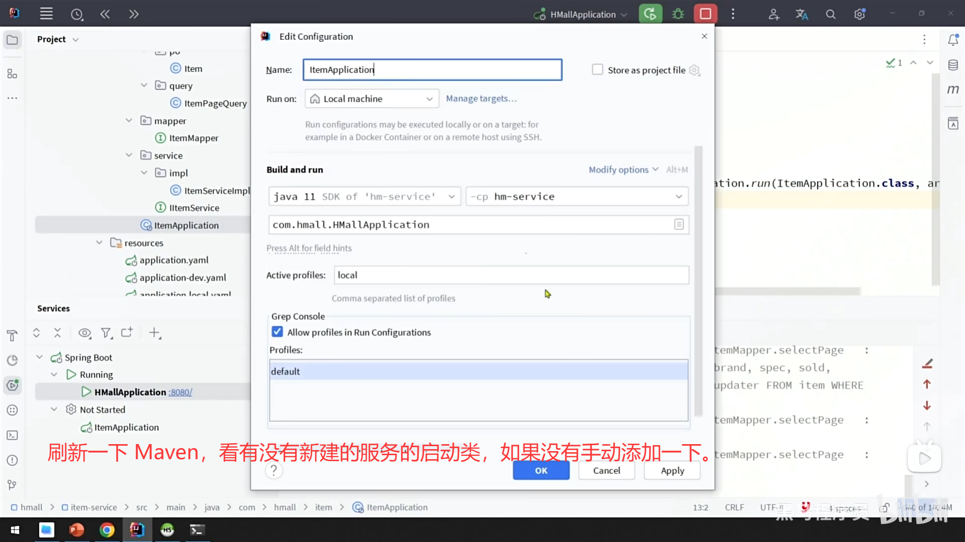
Task: Enable Store as project file checkbox
Action: 597,70
